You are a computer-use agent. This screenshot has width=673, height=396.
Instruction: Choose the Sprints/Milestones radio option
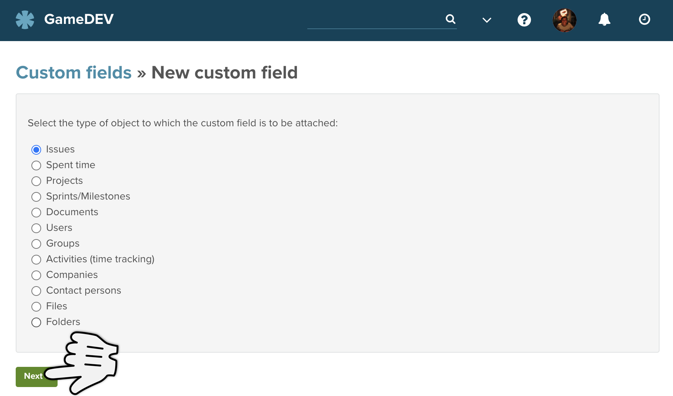pyautogui.click(x=36, y=197)
